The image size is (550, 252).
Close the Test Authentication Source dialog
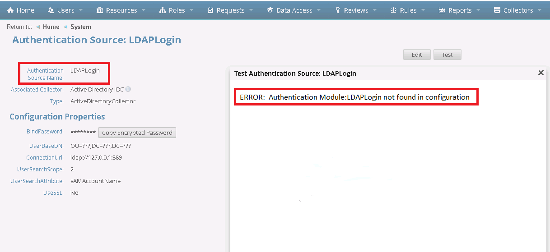tap(541, 73)
